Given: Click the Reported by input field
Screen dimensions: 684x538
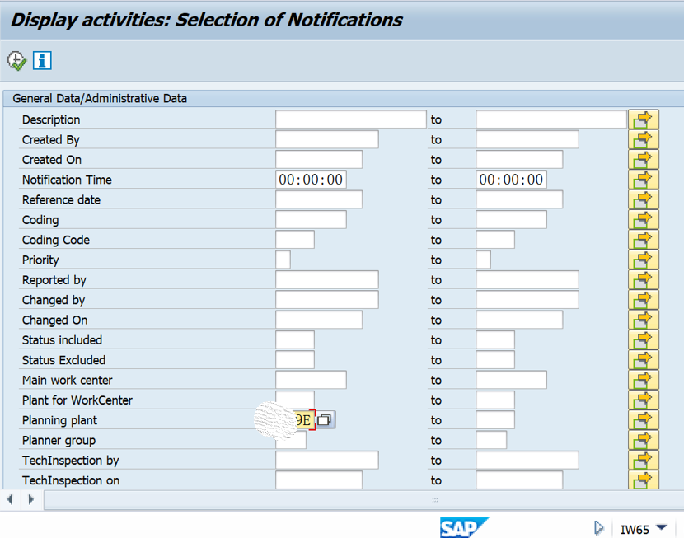Looking at the screenshot, I should pos(326,279).
